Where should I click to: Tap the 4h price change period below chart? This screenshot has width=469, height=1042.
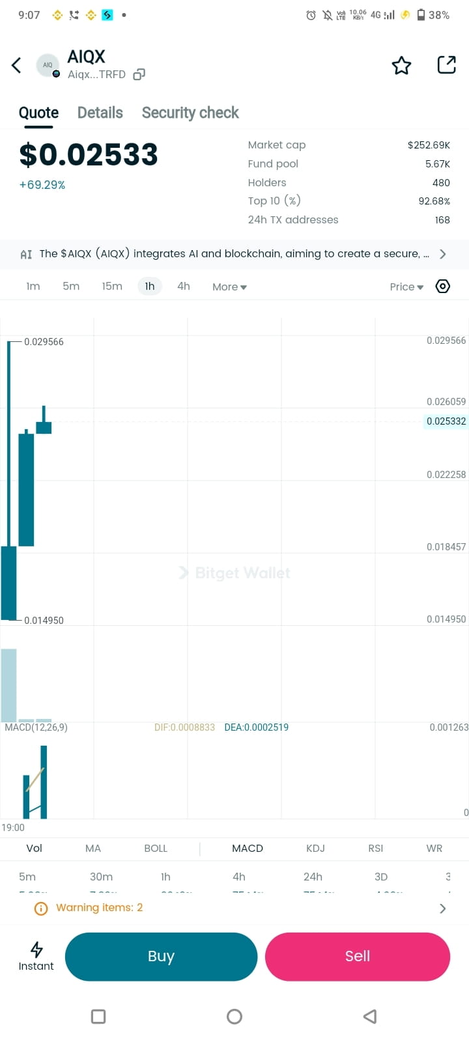tap(239, 877)
